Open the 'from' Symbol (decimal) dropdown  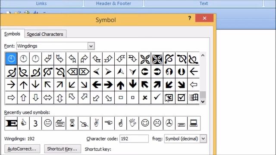[x=203, y=139]
